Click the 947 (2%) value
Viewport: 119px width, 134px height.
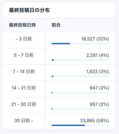pyautogui.click(x=99, y=88)
